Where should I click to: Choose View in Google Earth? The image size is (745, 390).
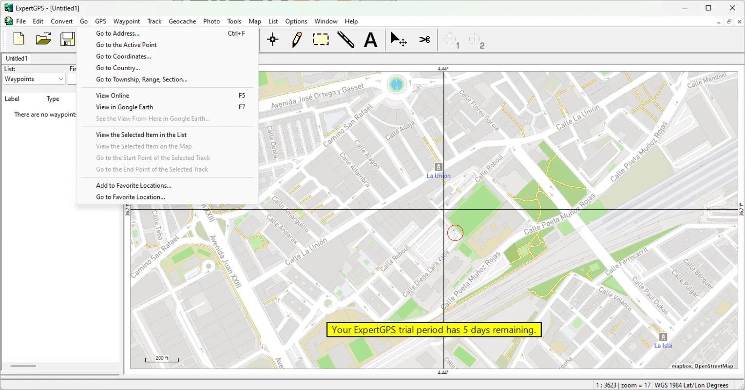click(167, 107)
